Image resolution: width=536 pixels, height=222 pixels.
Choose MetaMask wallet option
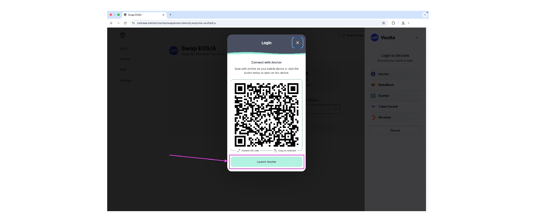coord(395,85)
